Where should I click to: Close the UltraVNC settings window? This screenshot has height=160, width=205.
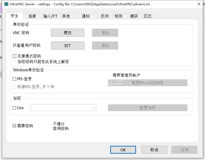199,4
